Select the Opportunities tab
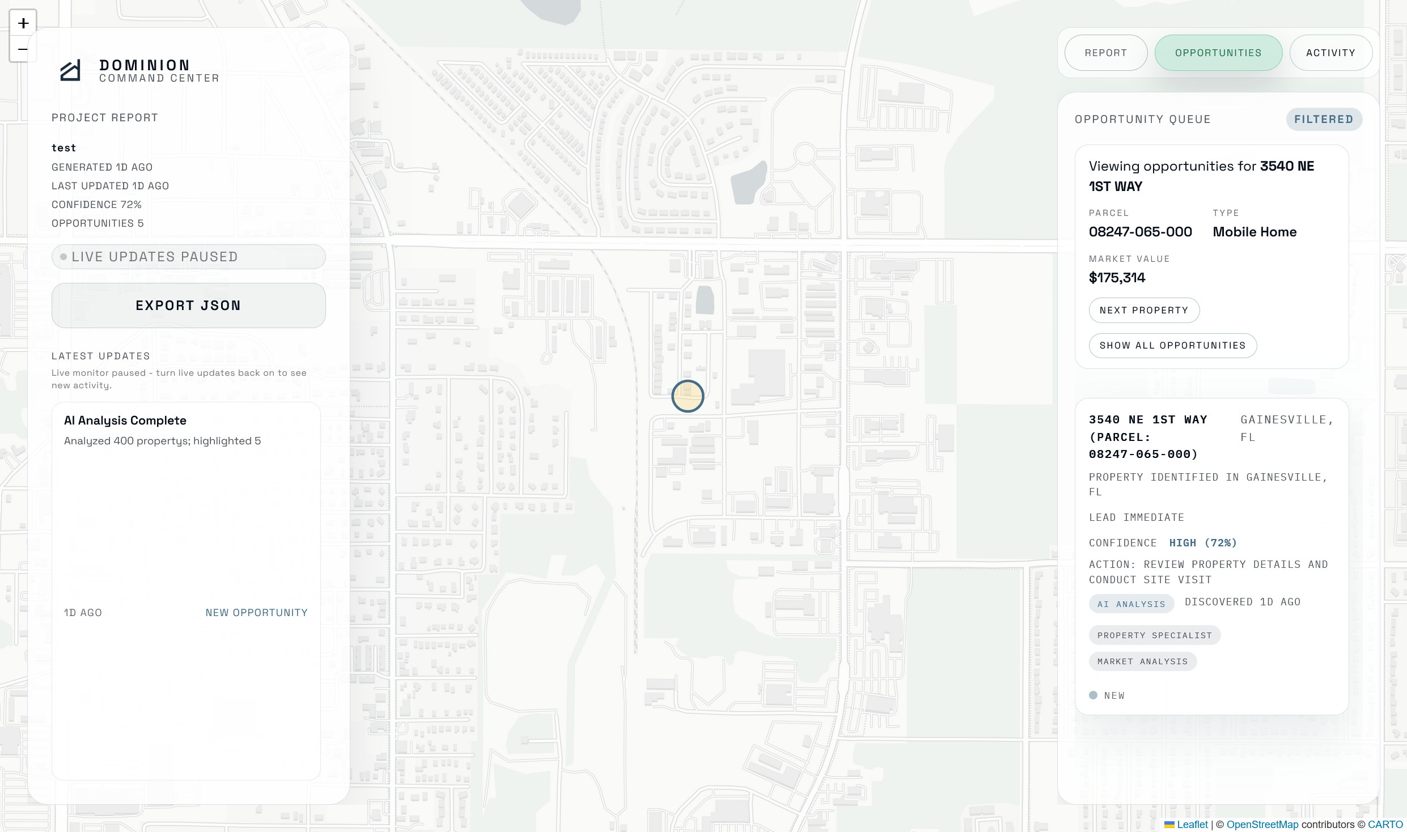 click(1218, 53)
